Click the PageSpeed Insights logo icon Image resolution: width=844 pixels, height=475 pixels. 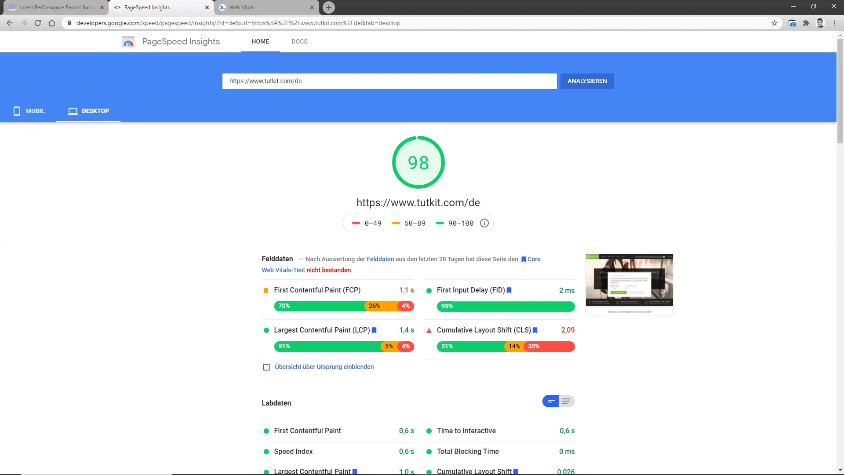tap(128, 42)
